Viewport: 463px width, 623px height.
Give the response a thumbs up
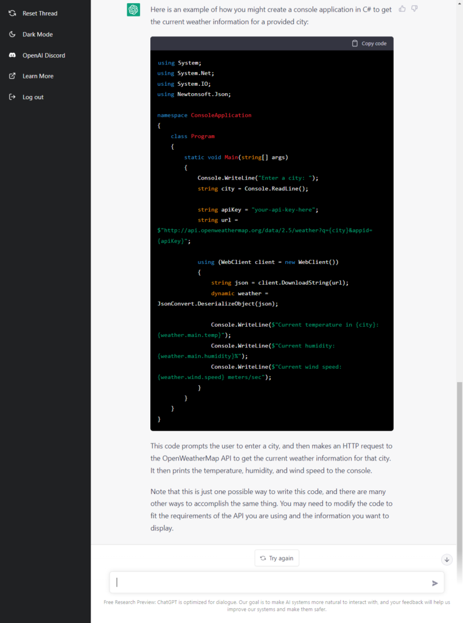coord(402,9)
